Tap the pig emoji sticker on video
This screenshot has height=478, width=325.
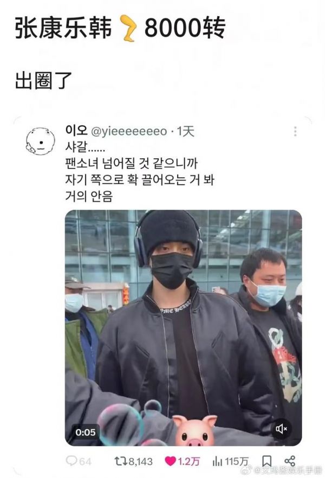(194, 430)
